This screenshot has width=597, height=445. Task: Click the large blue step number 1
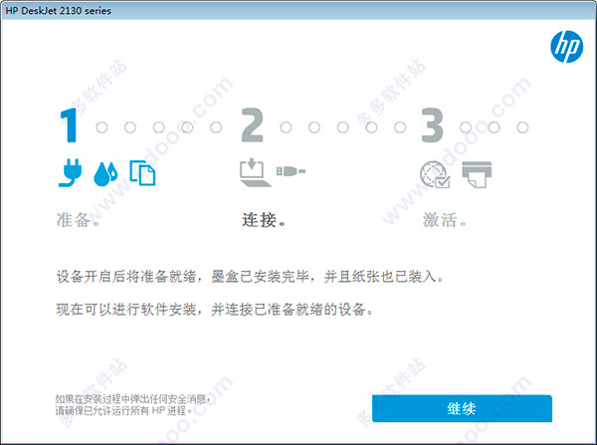pos(69,125)
